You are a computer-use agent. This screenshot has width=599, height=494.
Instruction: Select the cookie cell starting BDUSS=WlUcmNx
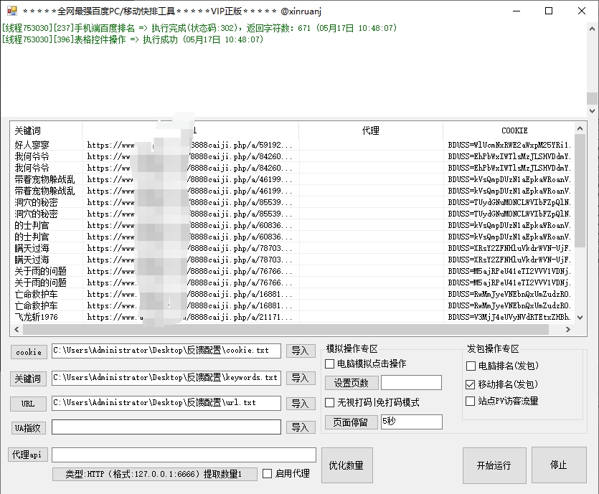pos(509,145)
